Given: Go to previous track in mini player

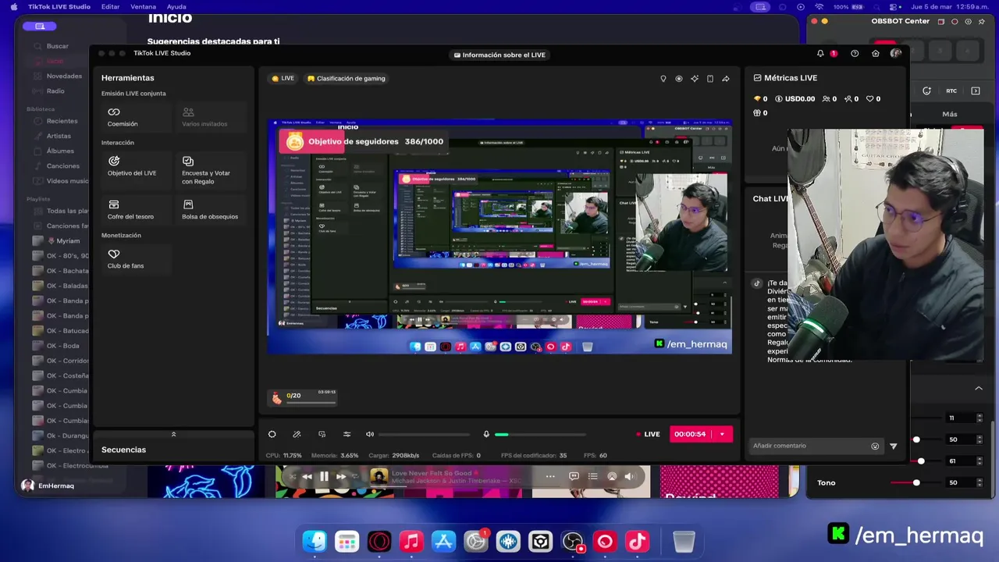Looking at the screenshot, I should [x=307, y=476].
